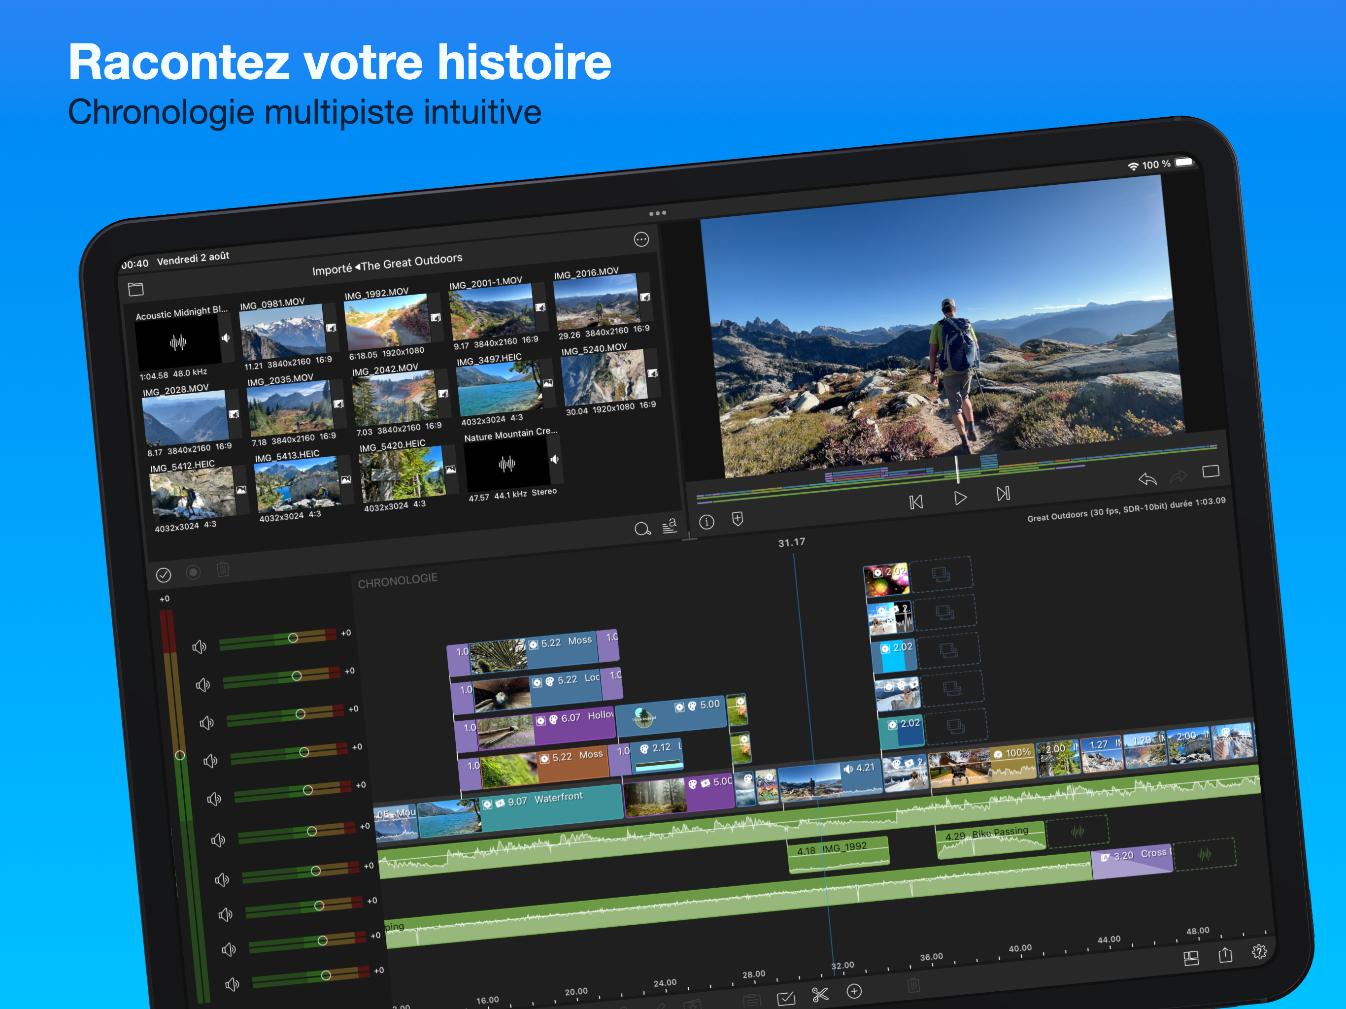Click the master volume fader knob
The width and height of the screenshot is (1346, 1009).
[179, 755]
